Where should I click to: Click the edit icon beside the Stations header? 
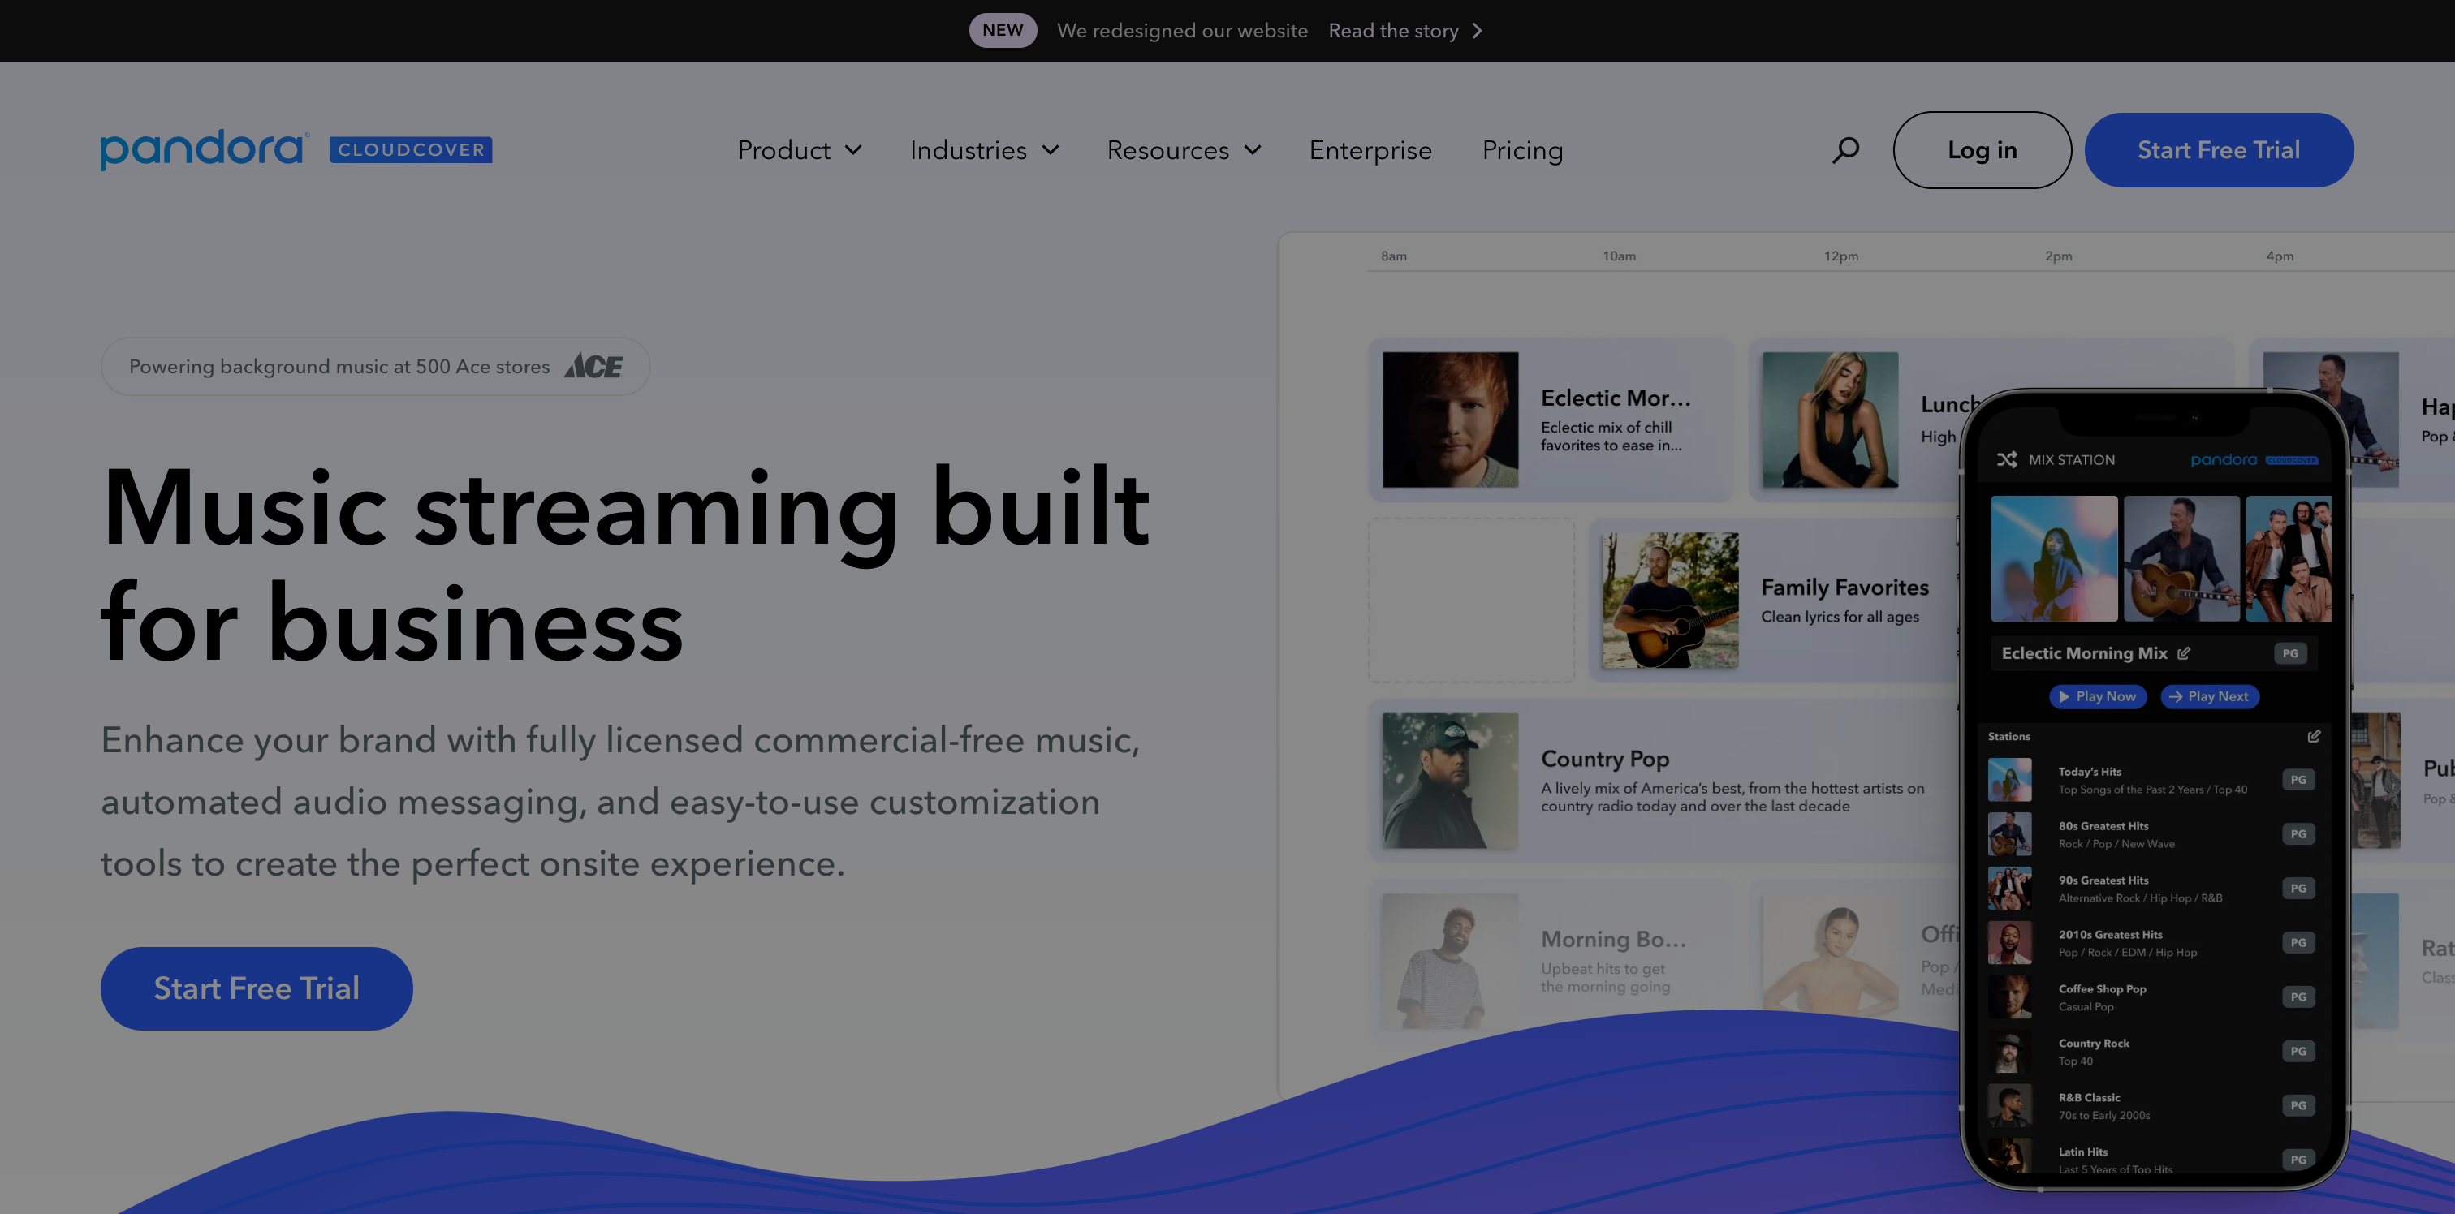2316,737
